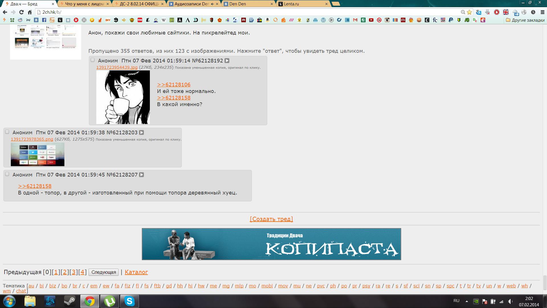The height and width of the screenshot is (308, 547).
Task: Open the Chrome hamburger menu
Action: 542,12
